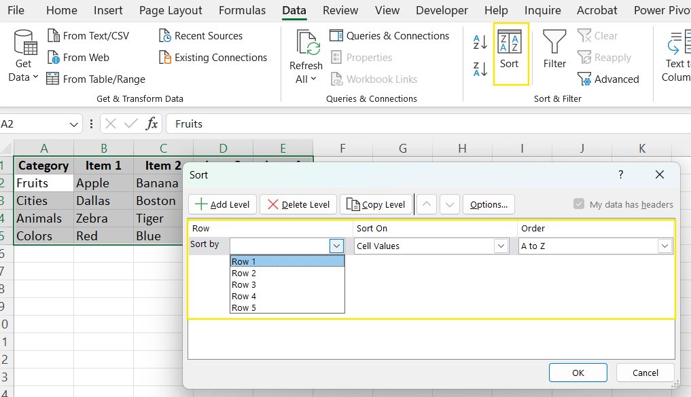Sort Z to A descending icon

[x=480, y=69]
